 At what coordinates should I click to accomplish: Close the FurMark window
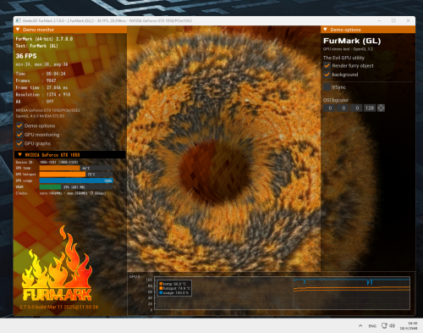pos(408,20)
